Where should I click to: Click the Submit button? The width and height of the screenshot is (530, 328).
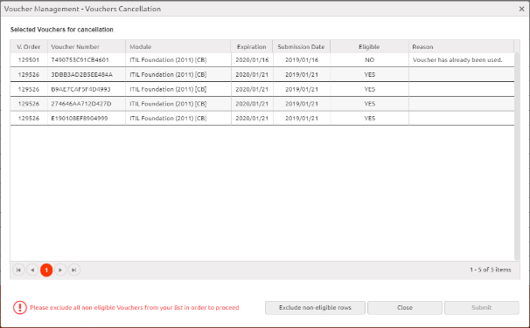pyautogui.click(x=481, y=307)
